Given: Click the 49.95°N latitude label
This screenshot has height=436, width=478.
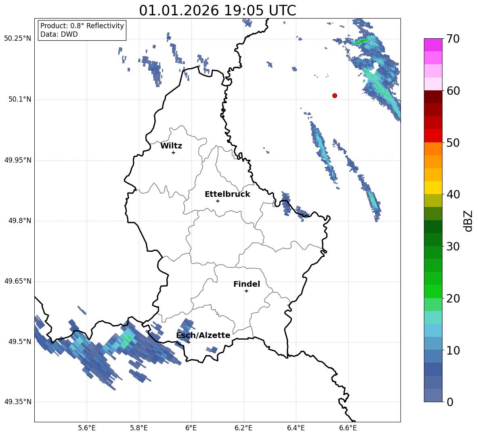Looking at the screenshot, I should point(18,160).
